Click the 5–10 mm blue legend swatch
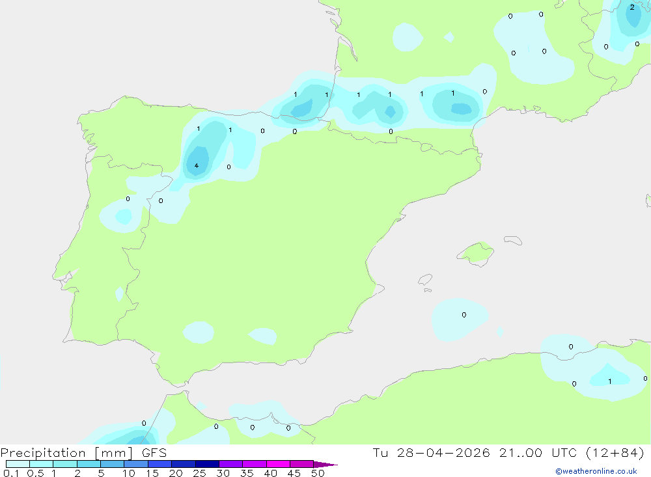The image size is (651, 477). tap(112, 464)
